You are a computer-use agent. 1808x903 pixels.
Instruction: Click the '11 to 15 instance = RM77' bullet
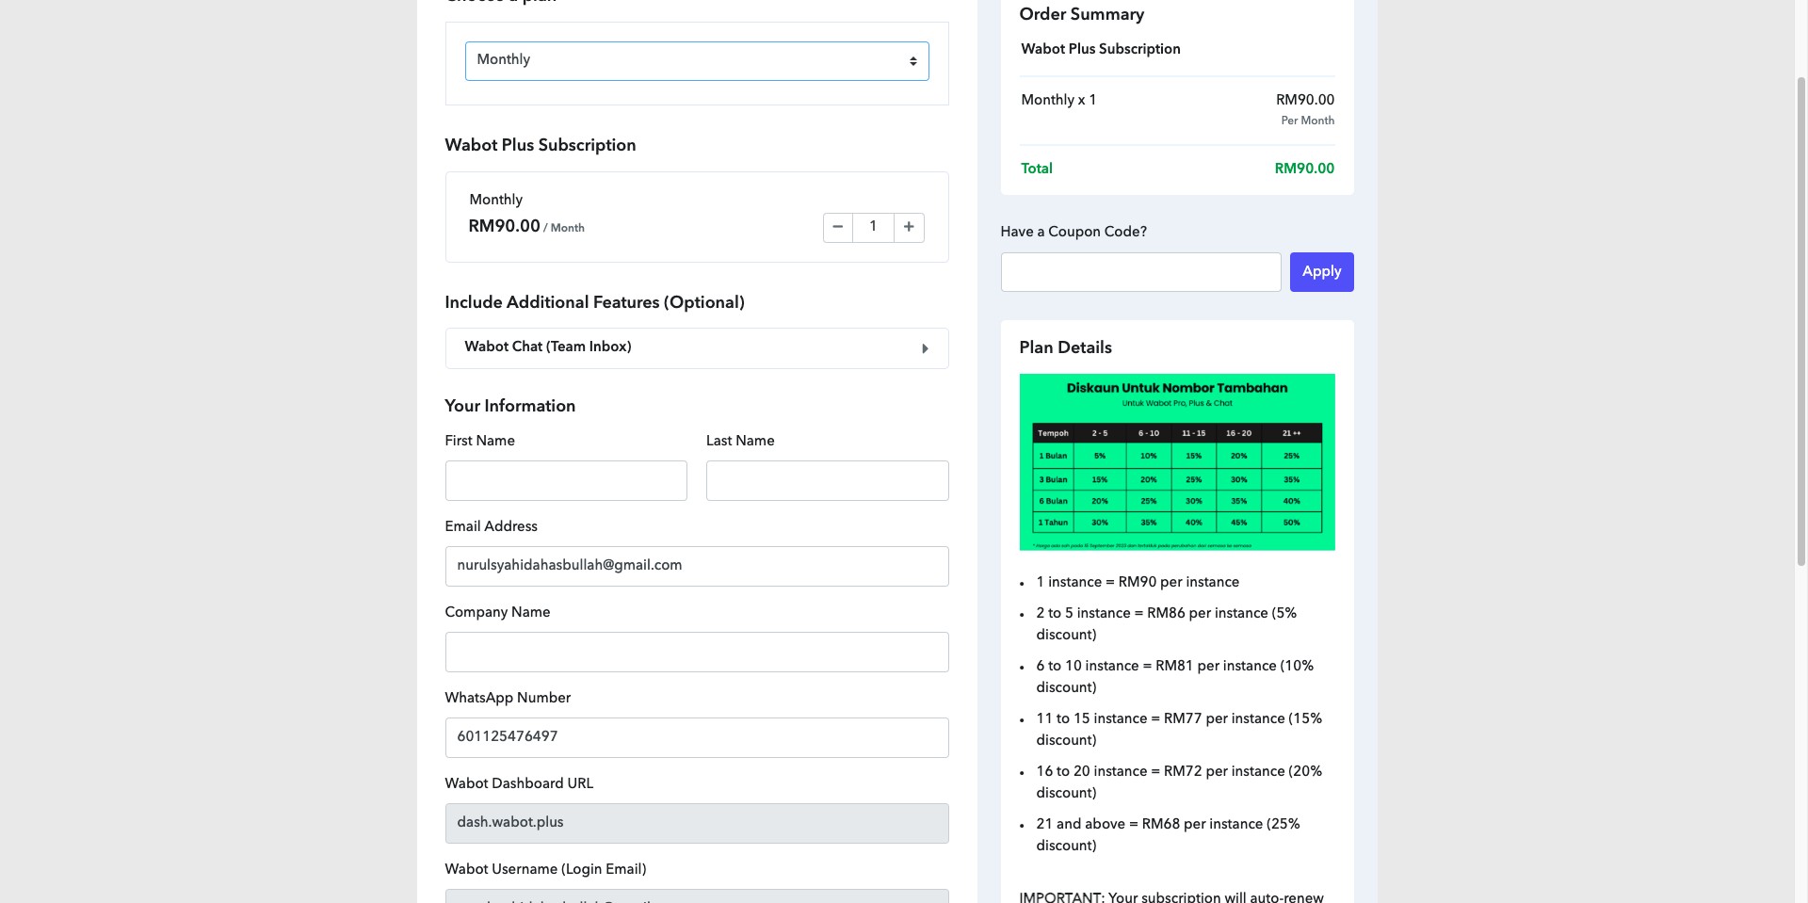coord(1179,729)
